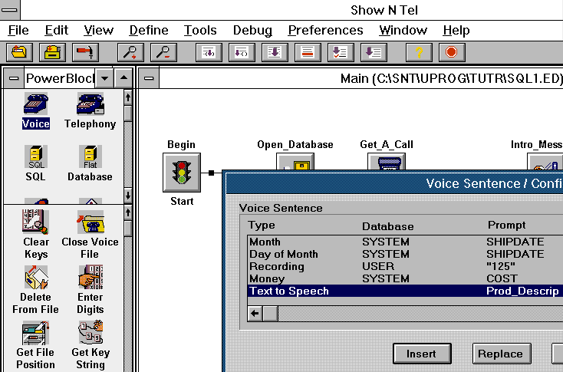Click the block palette scroll-up arrow
Screen dimensions: 563x372
[128, 213]
